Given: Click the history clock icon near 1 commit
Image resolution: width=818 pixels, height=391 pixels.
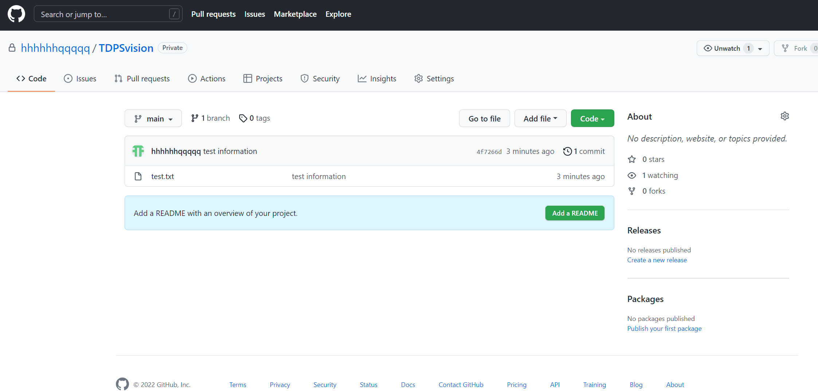Looking at the screenshot, I should point(567,151).
